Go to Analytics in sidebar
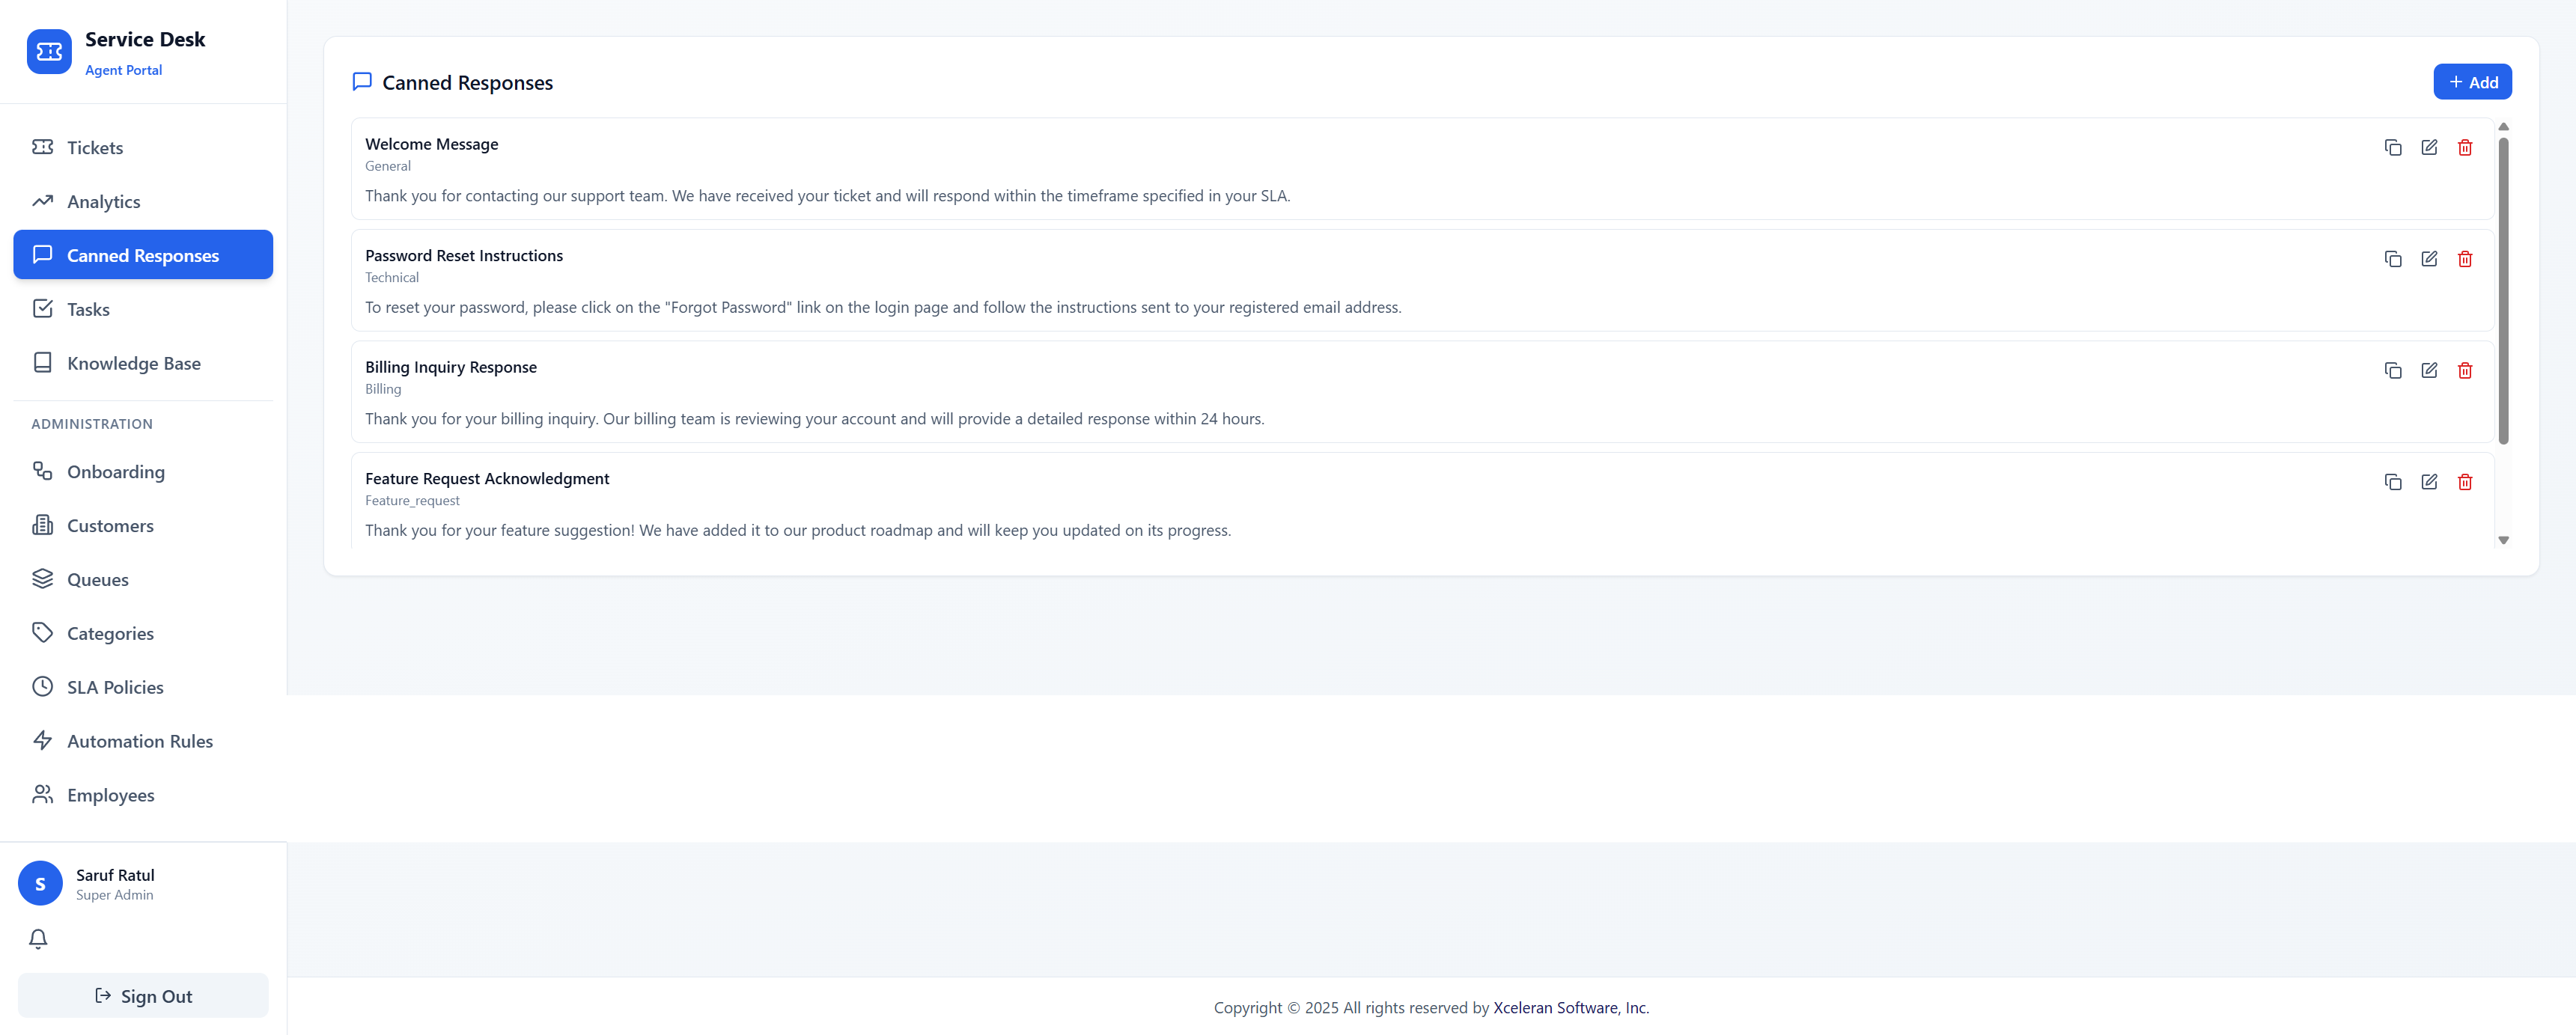 tap(103, 202)
